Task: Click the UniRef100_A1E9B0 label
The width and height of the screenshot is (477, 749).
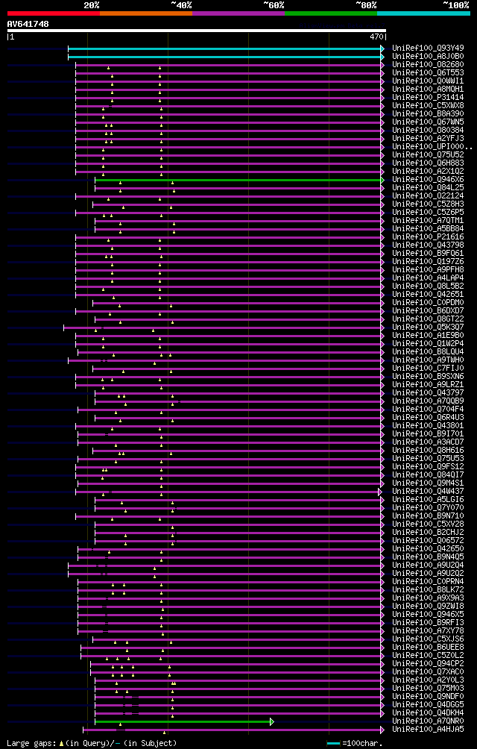Action: click(428, 335)
